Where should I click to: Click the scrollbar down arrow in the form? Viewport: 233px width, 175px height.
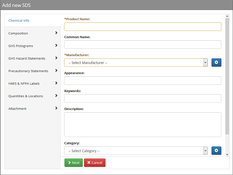[227, 154]
